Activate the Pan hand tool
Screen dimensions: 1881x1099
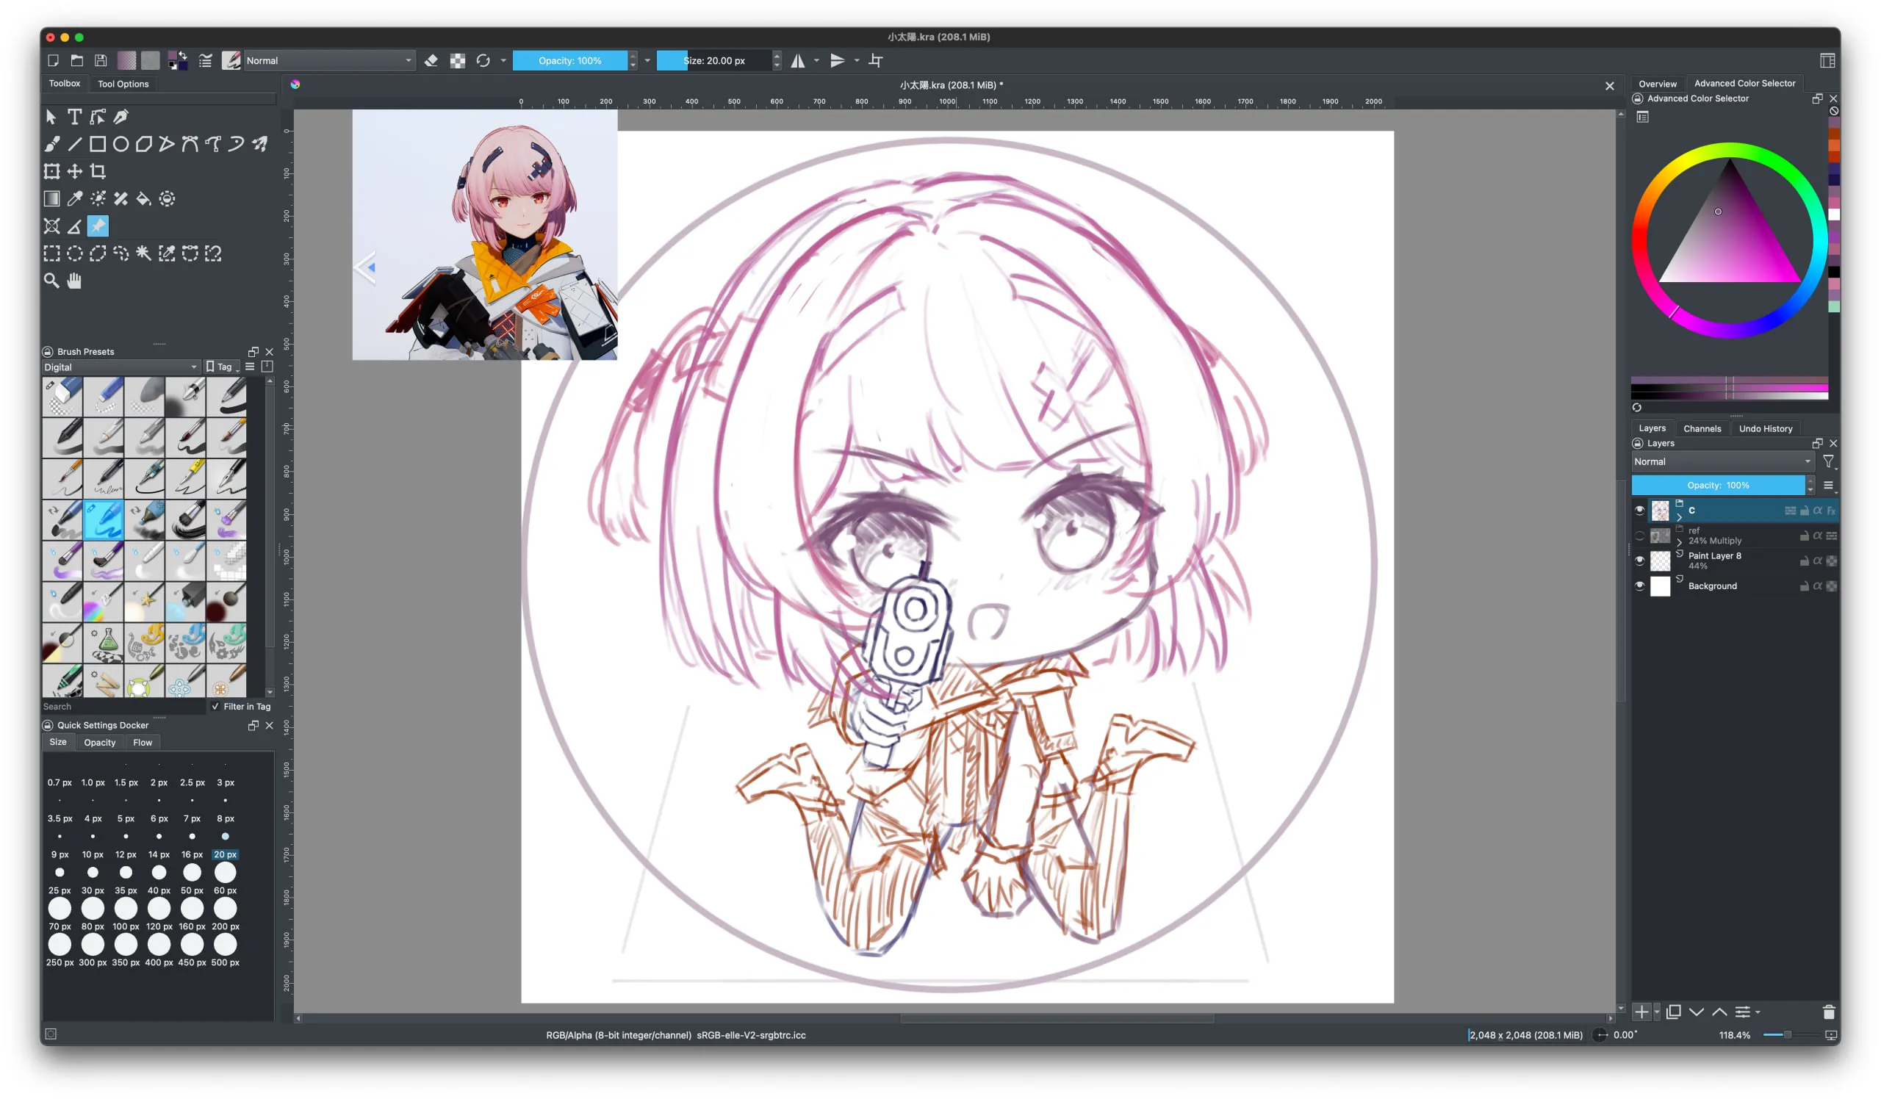[74, 281]
